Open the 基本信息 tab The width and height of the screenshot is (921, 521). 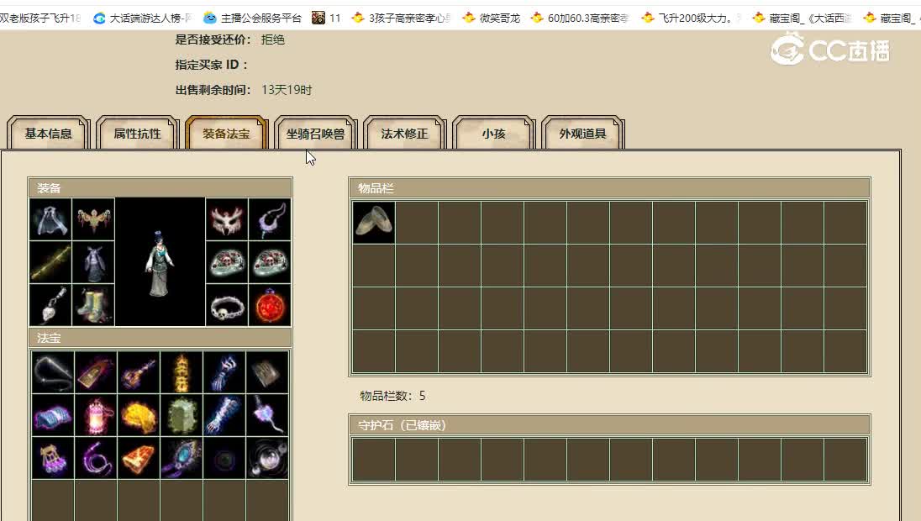pos(48,134)
